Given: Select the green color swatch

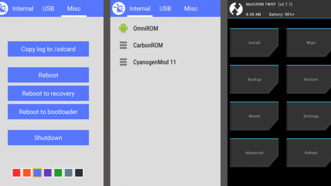Looking at the screenshot, I should click(58, 173).
